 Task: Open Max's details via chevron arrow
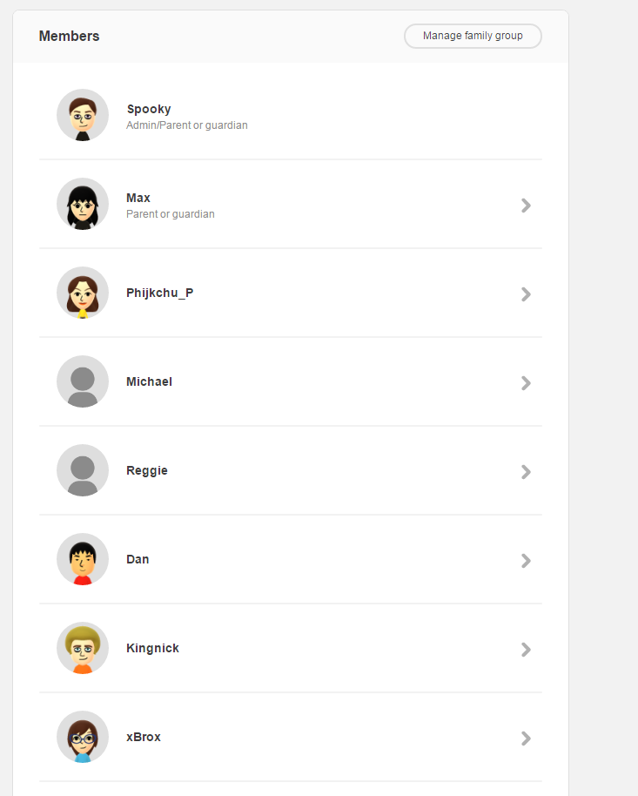[526, 206]
